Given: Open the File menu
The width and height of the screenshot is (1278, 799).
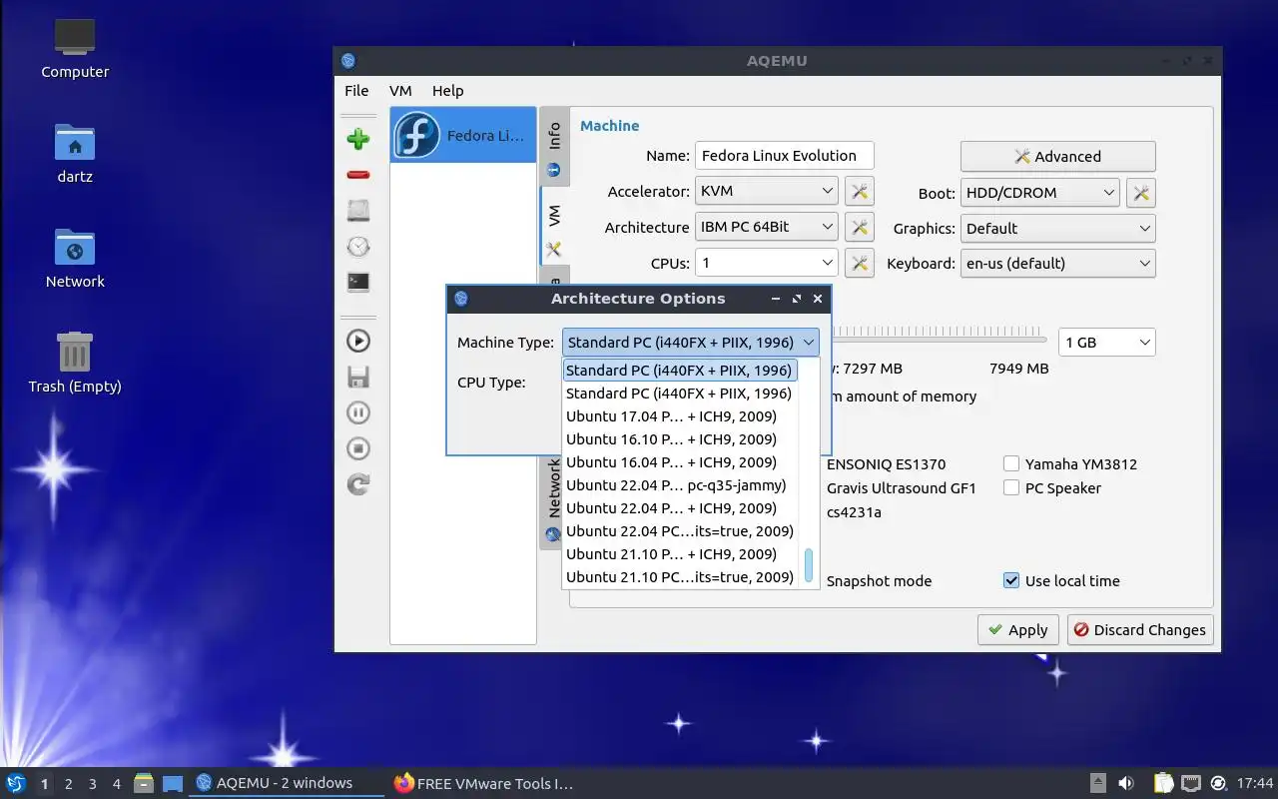Looking at the screenshot, I should click(356, 90).
